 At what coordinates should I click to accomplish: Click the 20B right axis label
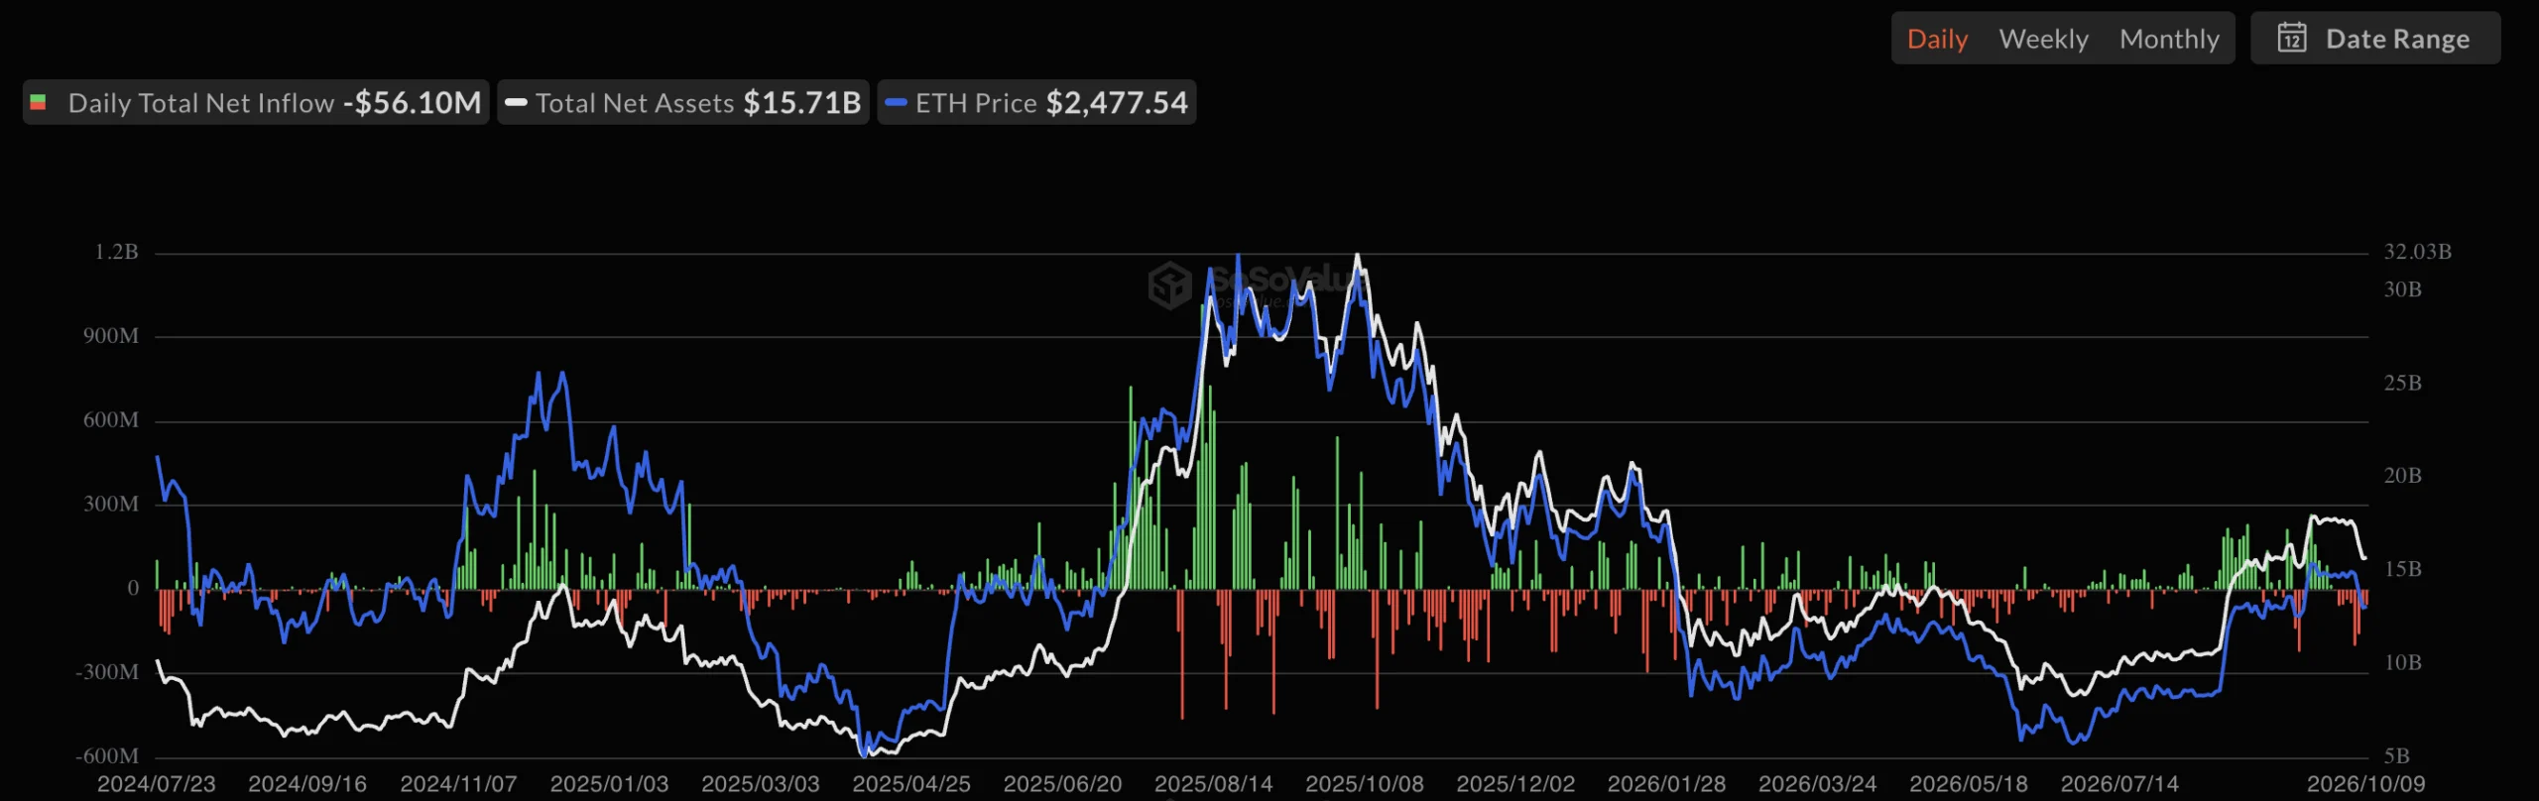point(2402,476)
